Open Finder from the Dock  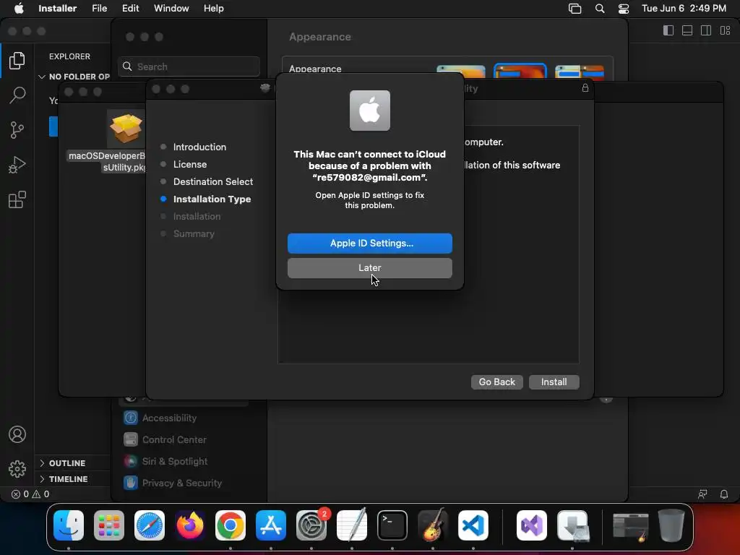point(69,525)
